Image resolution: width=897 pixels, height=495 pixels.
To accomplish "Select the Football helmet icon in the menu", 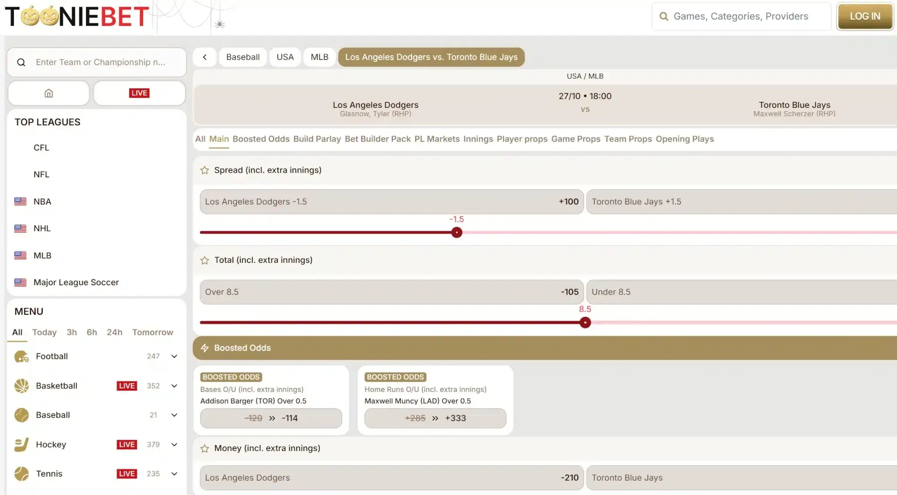I will 20,356.
